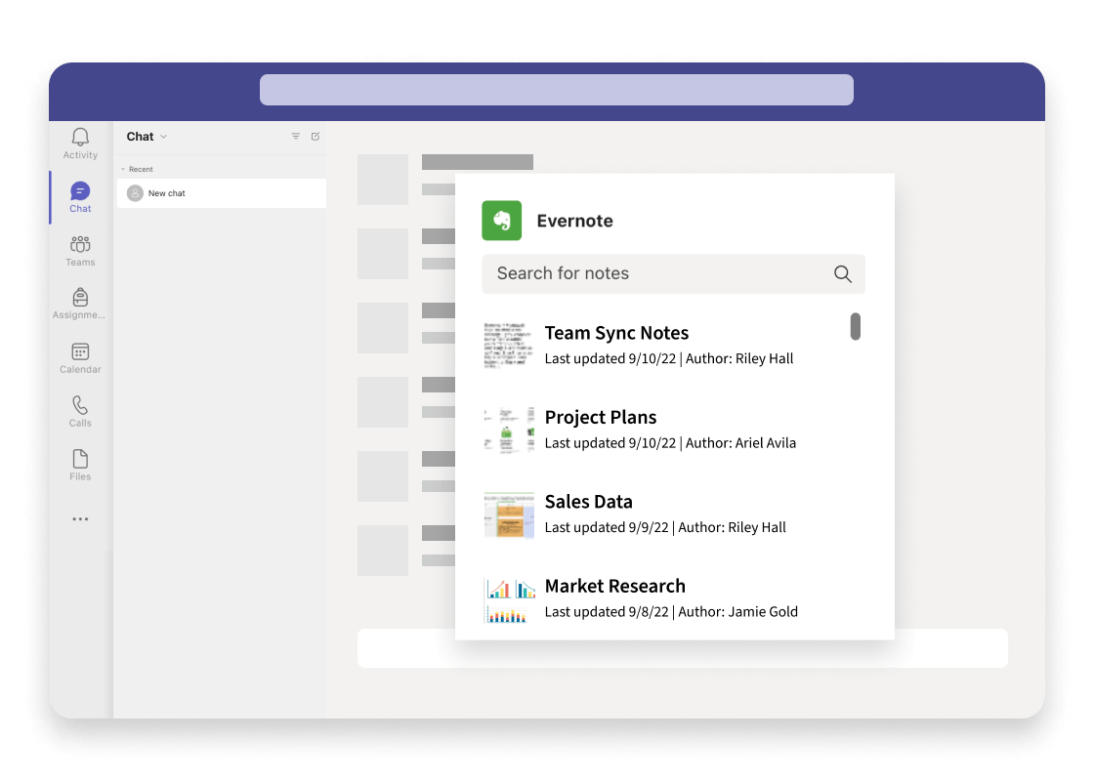Click 'Author: Jamie Gold' text
The height and width of the screenshot is (781, 1094).
click(x=738, y=612)
